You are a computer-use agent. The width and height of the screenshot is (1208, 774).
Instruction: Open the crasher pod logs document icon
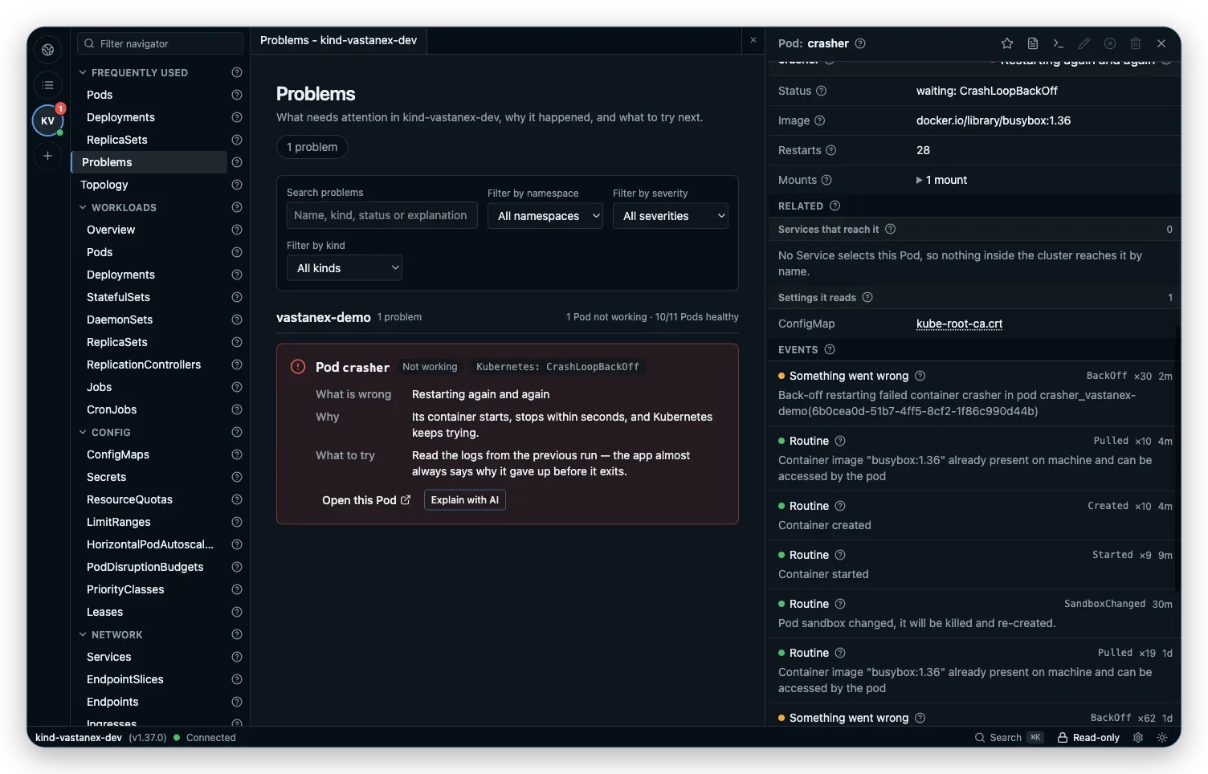coord(1033,43)
